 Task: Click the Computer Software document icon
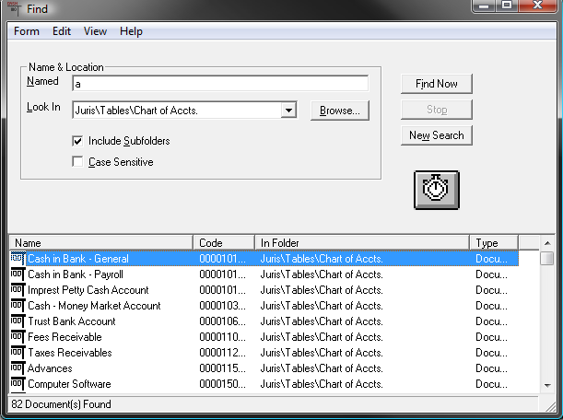pyautogui.click(x=18, y=384)
